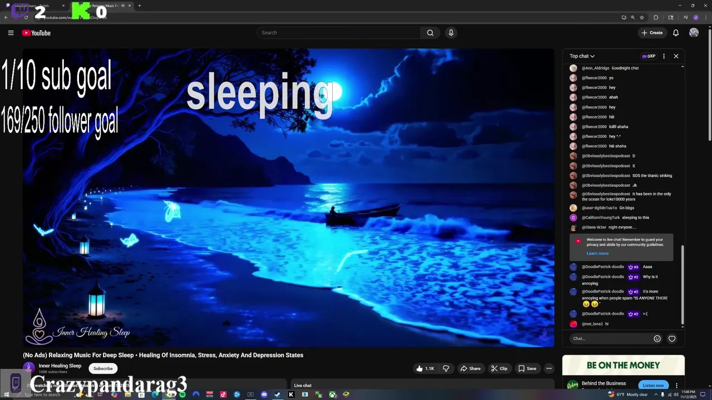Save the video to a playlist
The image size is (712, 400).
(527, 368)
